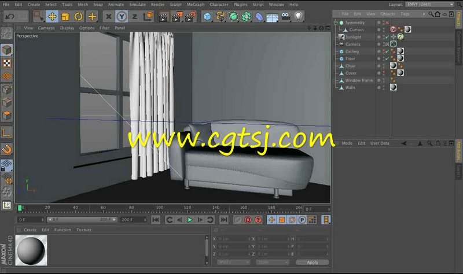The height and width of the screenshot is (274, 463).
Task: Click the timeline range slider bar
Action: pos(82,220)
